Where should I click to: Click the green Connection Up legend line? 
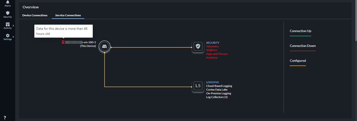click(300, 36)
